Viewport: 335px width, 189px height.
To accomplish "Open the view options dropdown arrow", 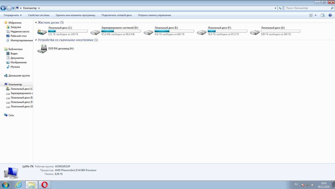I will [316, 15].
